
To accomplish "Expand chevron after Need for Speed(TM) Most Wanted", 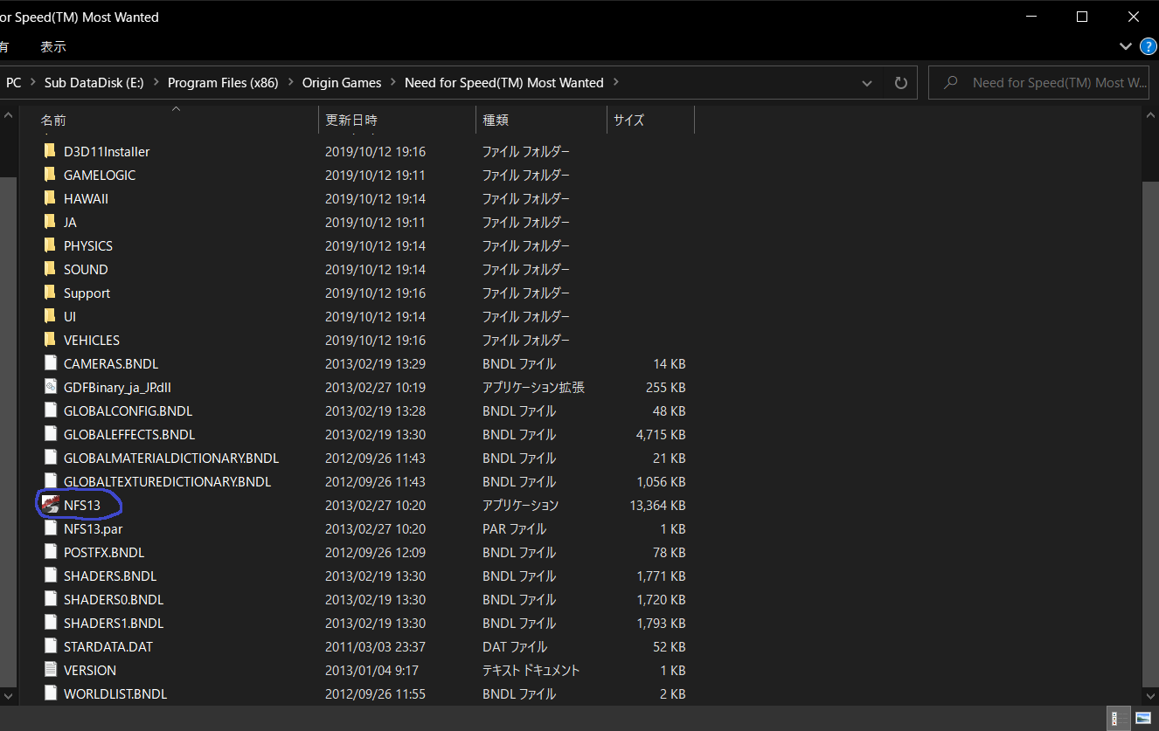I will pos(615,82).
